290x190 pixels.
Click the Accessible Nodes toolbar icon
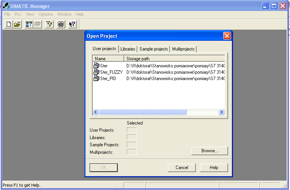(29, 24)
